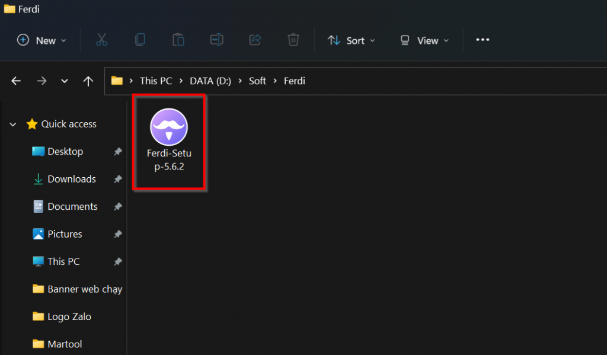This screenshot has height=355, width=607.
Task: Expand chevron after Soft breadcrumb
Action: coord(275,81)
